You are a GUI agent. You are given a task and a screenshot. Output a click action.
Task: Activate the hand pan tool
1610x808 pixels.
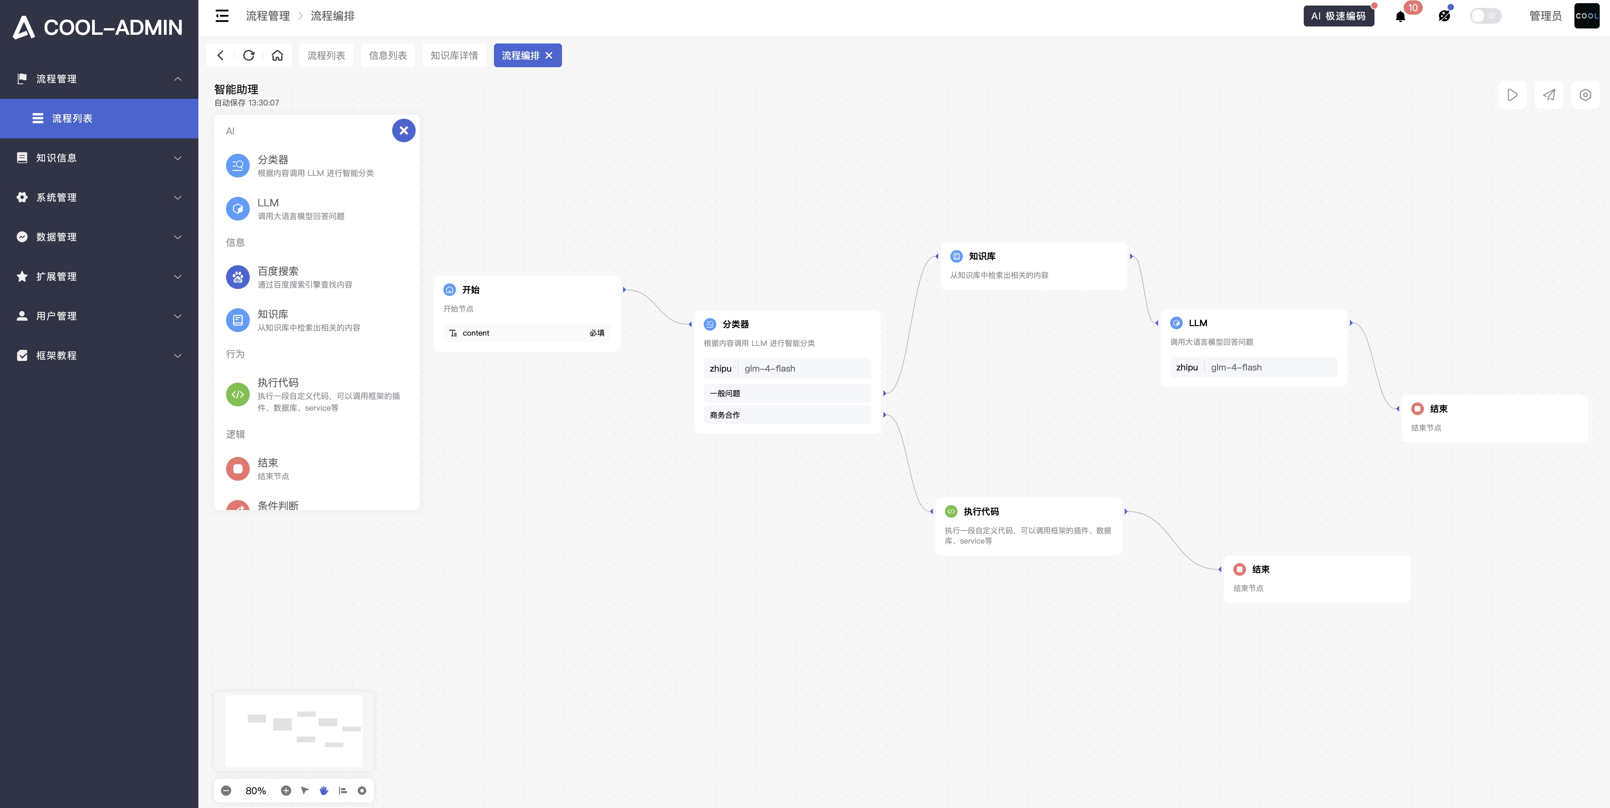click(324, 790)
